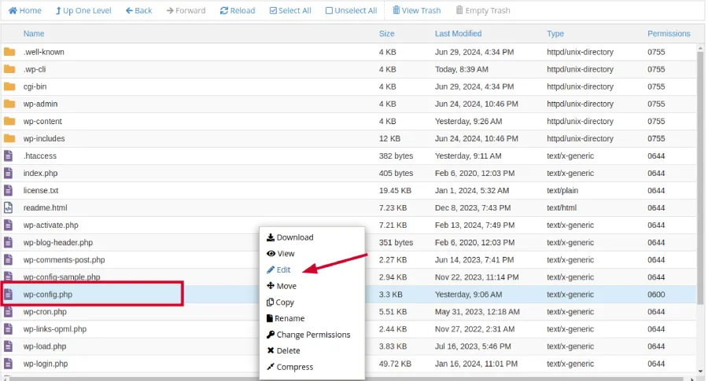Click the wp-config.php file icon
The height and width of the screenshot is (381, 708).
point(8,295)
